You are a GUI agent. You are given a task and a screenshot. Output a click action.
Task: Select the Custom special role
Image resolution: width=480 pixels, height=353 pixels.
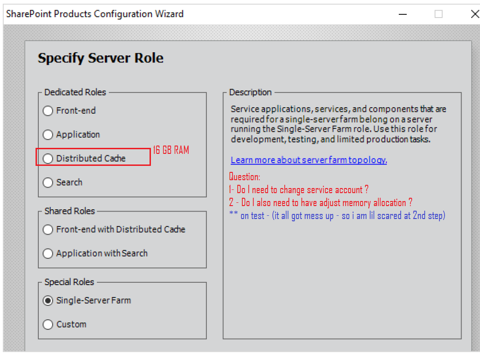[48, 324]
